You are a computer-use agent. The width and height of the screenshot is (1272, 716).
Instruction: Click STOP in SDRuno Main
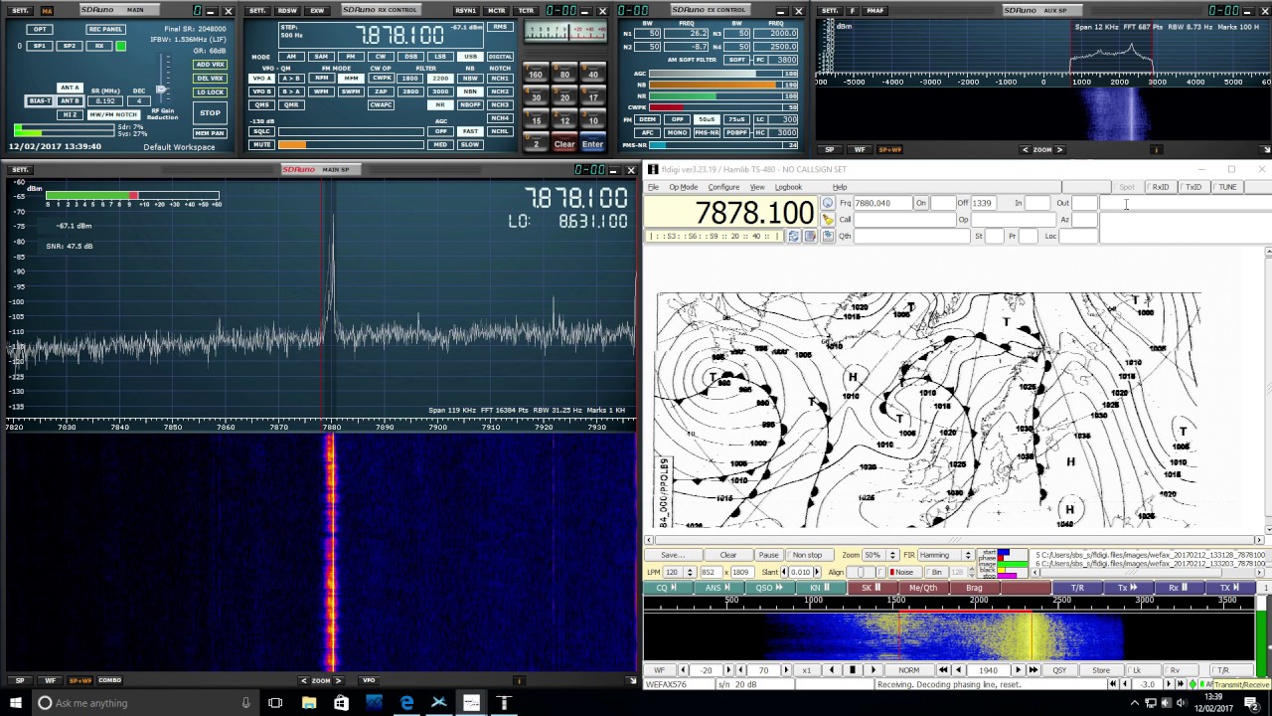tap(210, 113)
